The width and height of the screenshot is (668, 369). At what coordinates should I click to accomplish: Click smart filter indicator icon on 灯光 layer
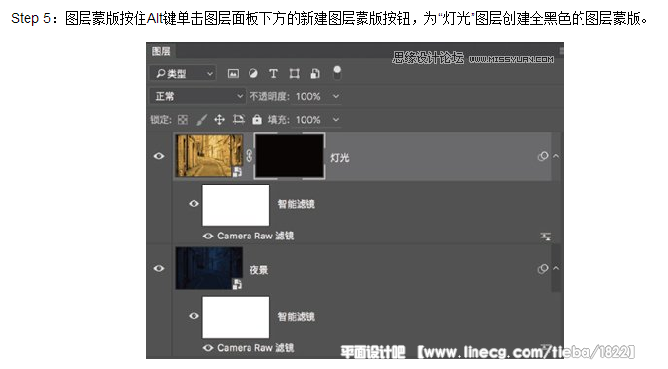(x=542, y=156)
